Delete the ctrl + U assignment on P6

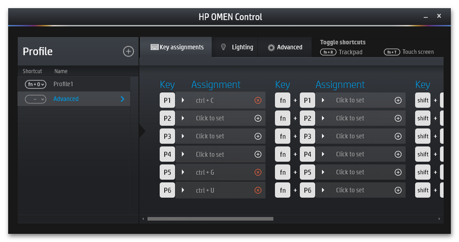pyautogui.click(x=258, y=191)
